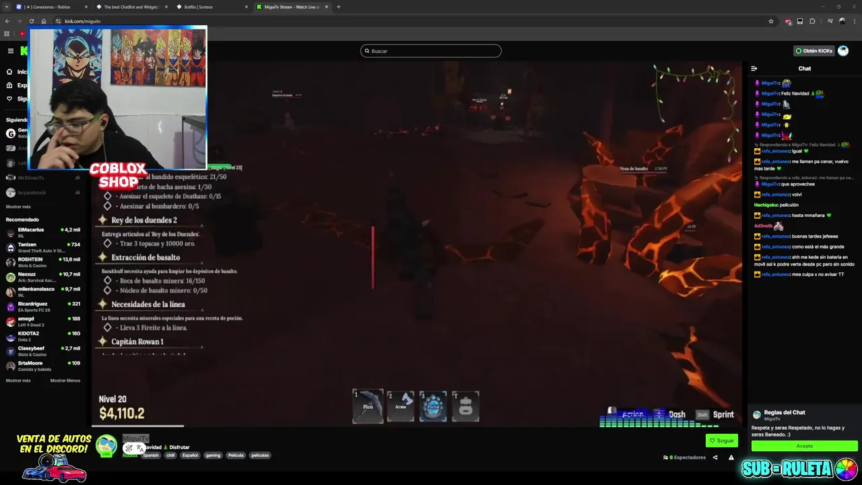
Task: Click Mostrar Menos in sidebar
Action: [x=65, y=381]
